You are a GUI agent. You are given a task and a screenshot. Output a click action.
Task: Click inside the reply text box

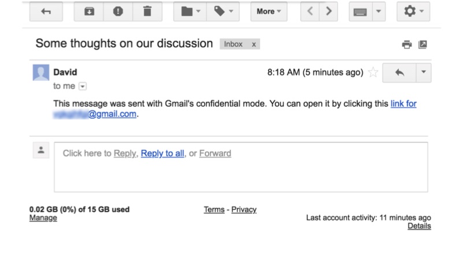pyautogui.click(x=240, y=174)
